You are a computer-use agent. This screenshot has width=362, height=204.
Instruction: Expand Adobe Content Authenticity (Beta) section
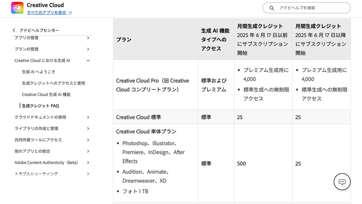tap(88, 163)
